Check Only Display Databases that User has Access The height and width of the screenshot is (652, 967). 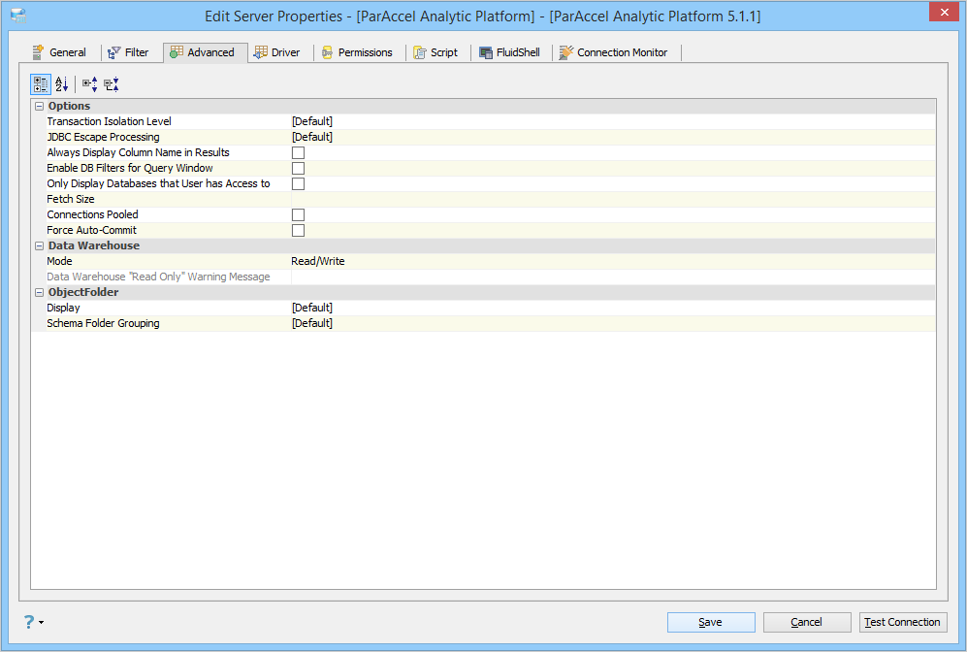tap(298, 183)
